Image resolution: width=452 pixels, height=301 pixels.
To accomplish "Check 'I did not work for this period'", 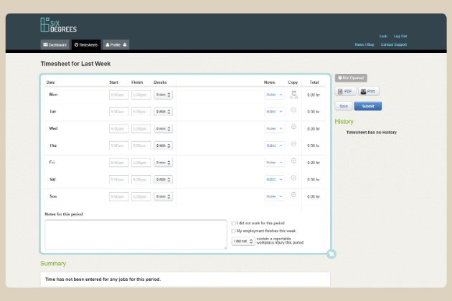I will 234,223.
